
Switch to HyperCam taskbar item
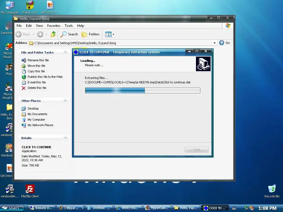tap(157, 208)
